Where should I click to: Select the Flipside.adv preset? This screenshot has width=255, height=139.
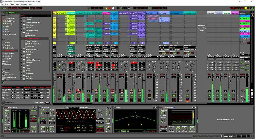[x=31, y=36]
